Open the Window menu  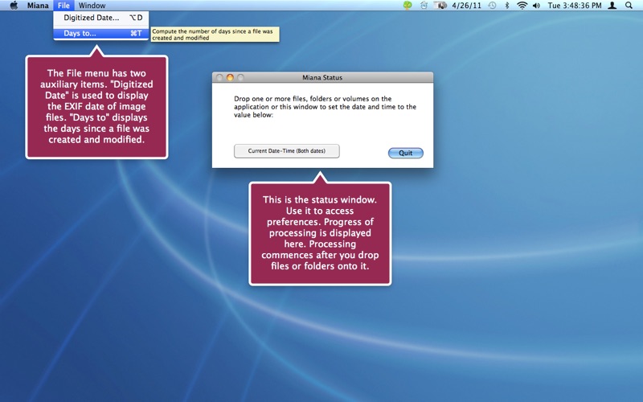(92, 6)
